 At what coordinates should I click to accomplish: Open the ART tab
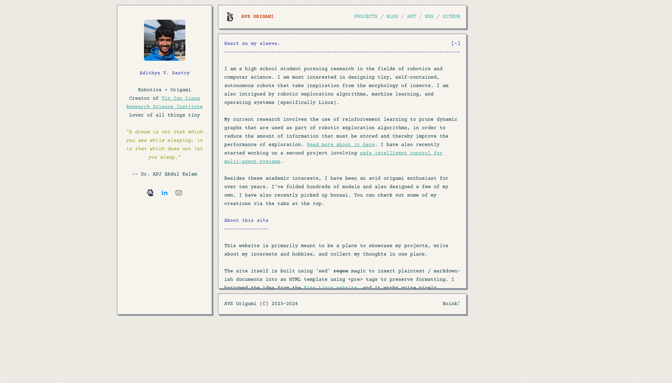[x=411, y=17]
